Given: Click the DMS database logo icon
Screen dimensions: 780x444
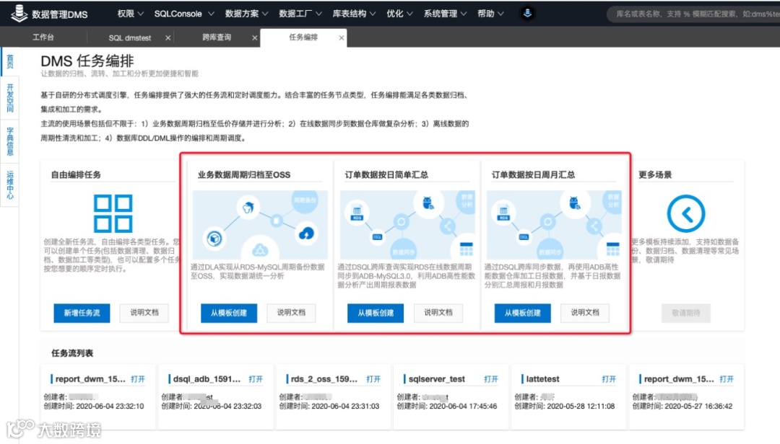Looking at the screenshot, I should pos(19,14).
